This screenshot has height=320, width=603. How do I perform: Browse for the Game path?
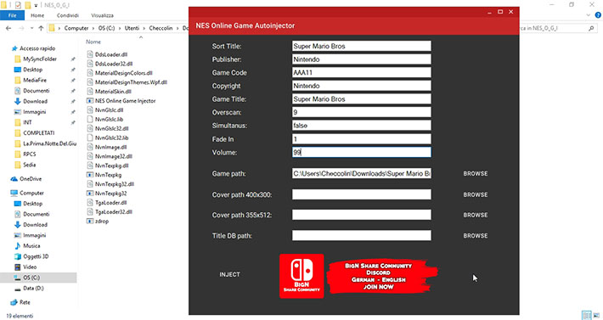[x=476, y=174]
